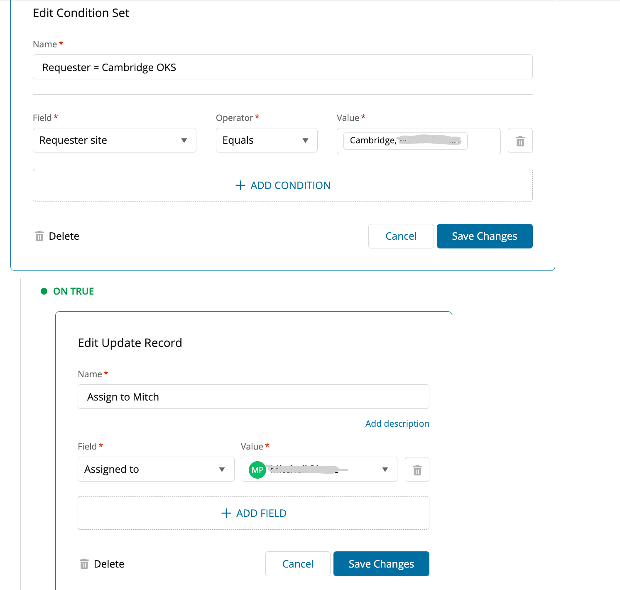Delete the Update Record action
Image resolution: width=620 pixels, height=590 pixels.
pyautogui.click(x=102, y=564)
